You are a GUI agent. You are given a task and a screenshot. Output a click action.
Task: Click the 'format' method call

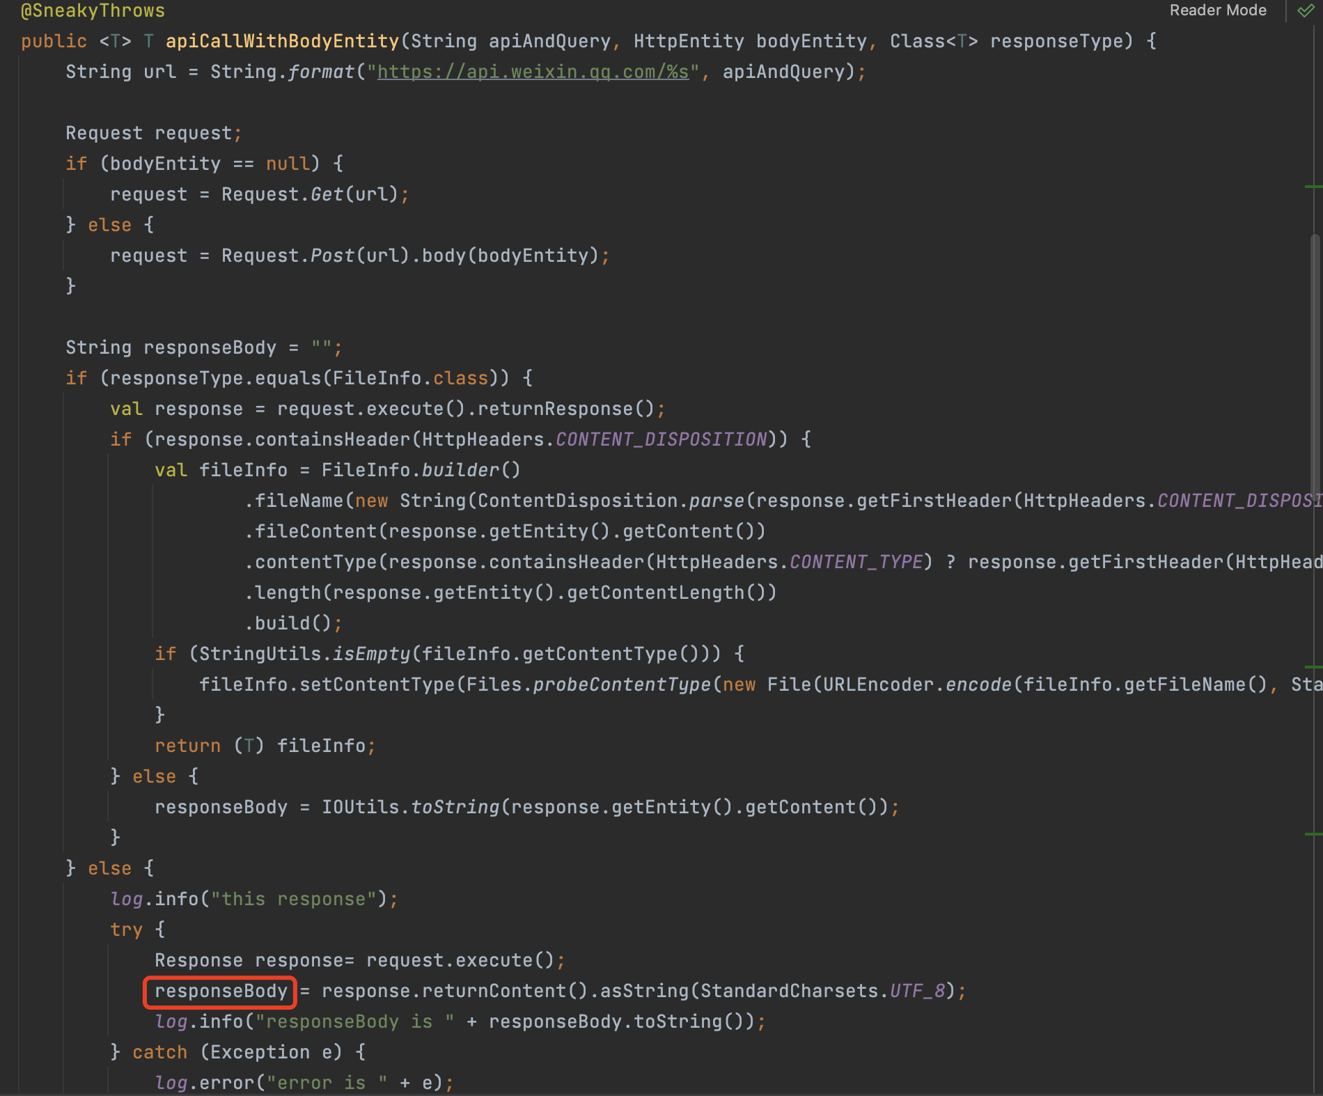tap(321, 72)
